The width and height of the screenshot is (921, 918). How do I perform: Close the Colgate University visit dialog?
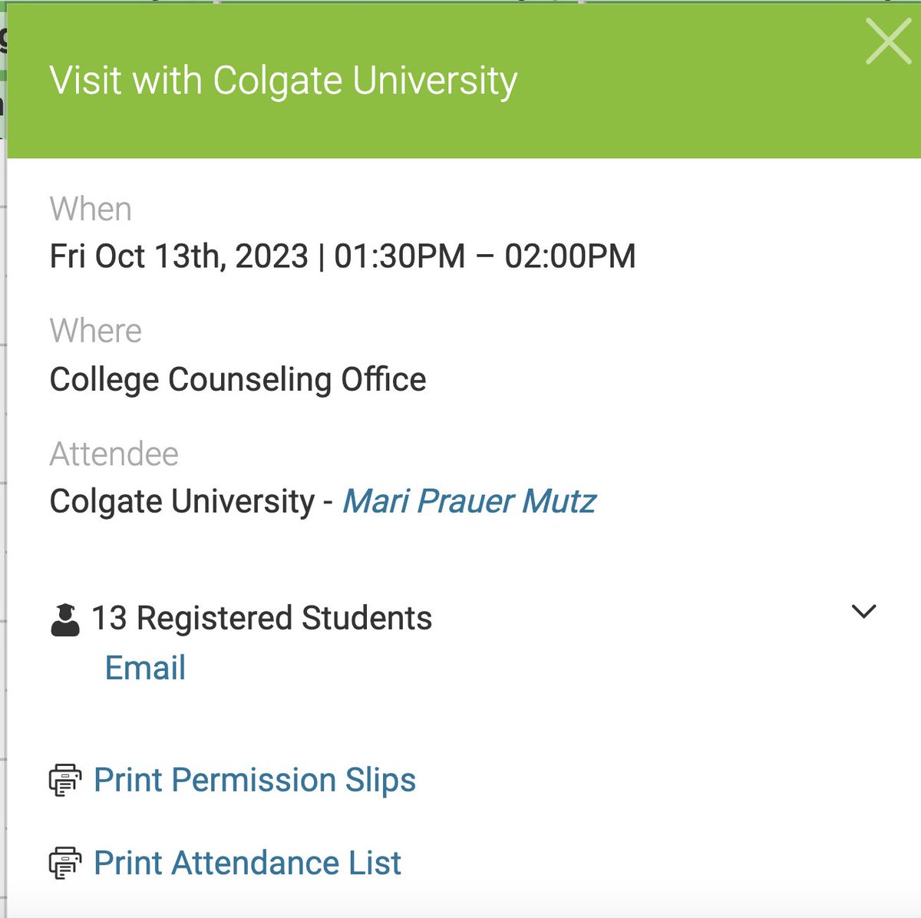(888, 41)
